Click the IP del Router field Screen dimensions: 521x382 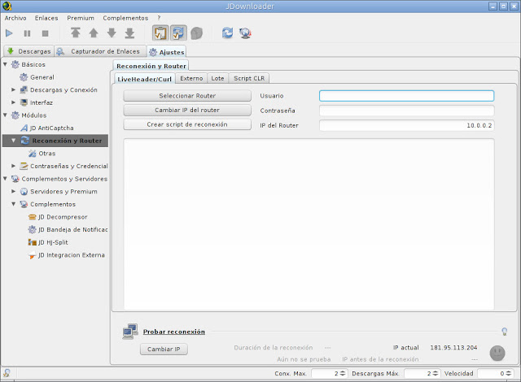pos(406,125)
